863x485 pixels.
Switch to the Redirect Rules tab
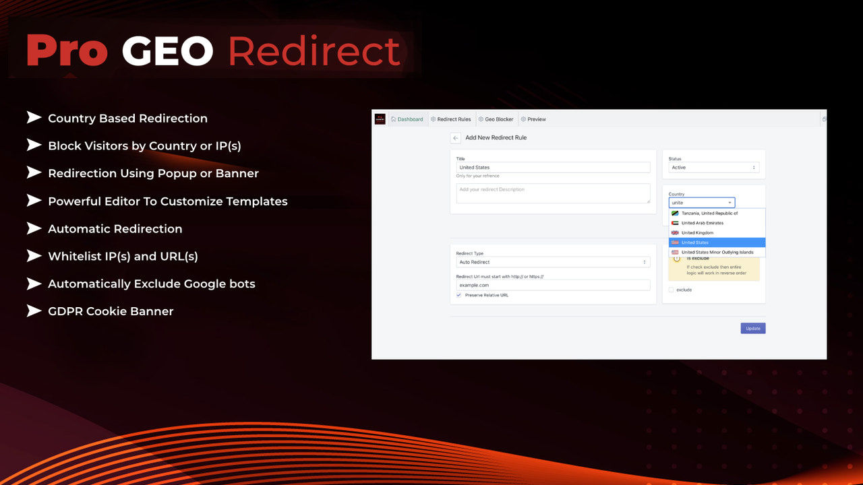pyautogui.click(x=454, y=119)
